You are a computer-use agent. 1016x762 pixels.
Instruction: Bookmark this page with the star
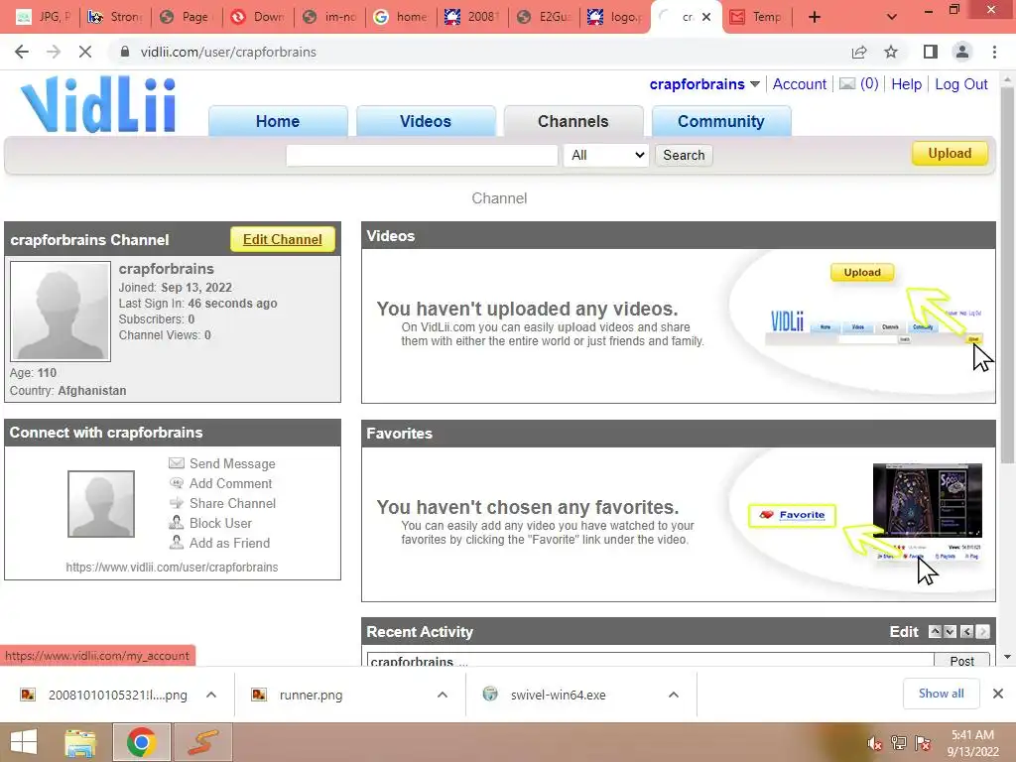click(891, 52)
